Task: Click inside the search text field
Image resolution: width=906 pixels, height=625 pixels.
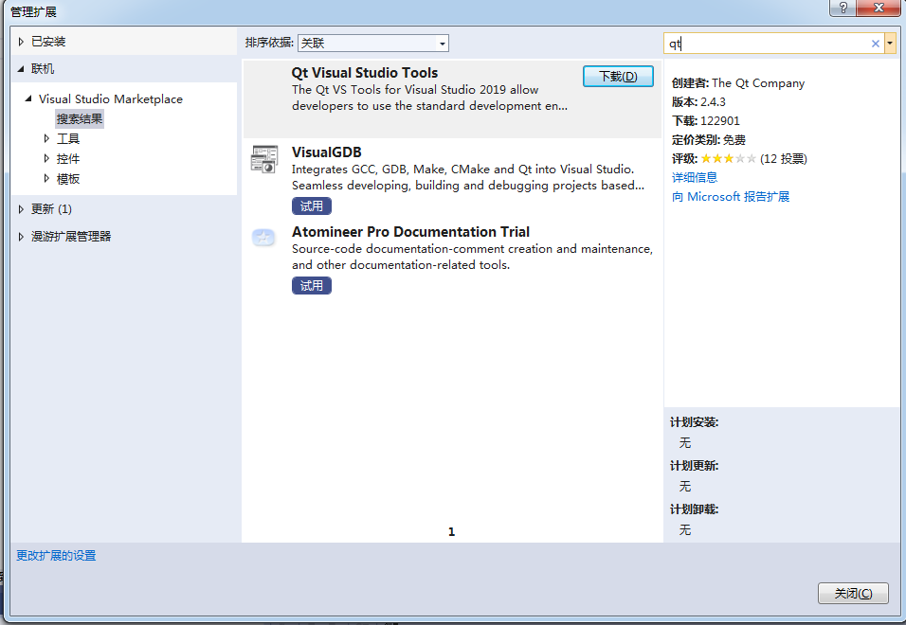Action: pyautogui.click(x=768, y=44)
